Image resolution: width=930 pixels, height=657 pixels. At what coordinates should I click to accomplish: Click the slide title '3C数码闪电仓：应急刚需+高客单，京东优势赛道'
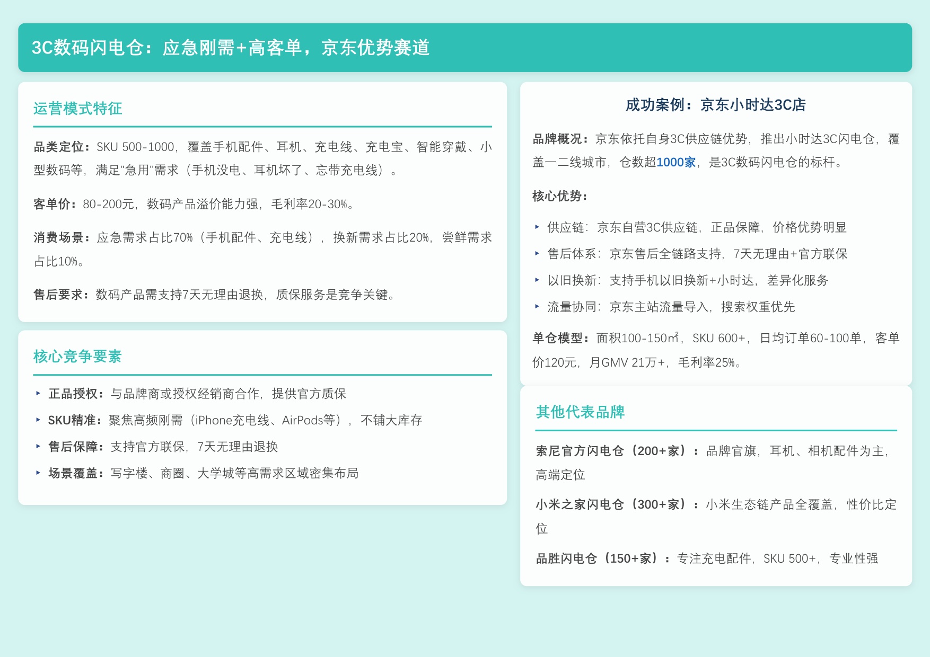point(231,48)
